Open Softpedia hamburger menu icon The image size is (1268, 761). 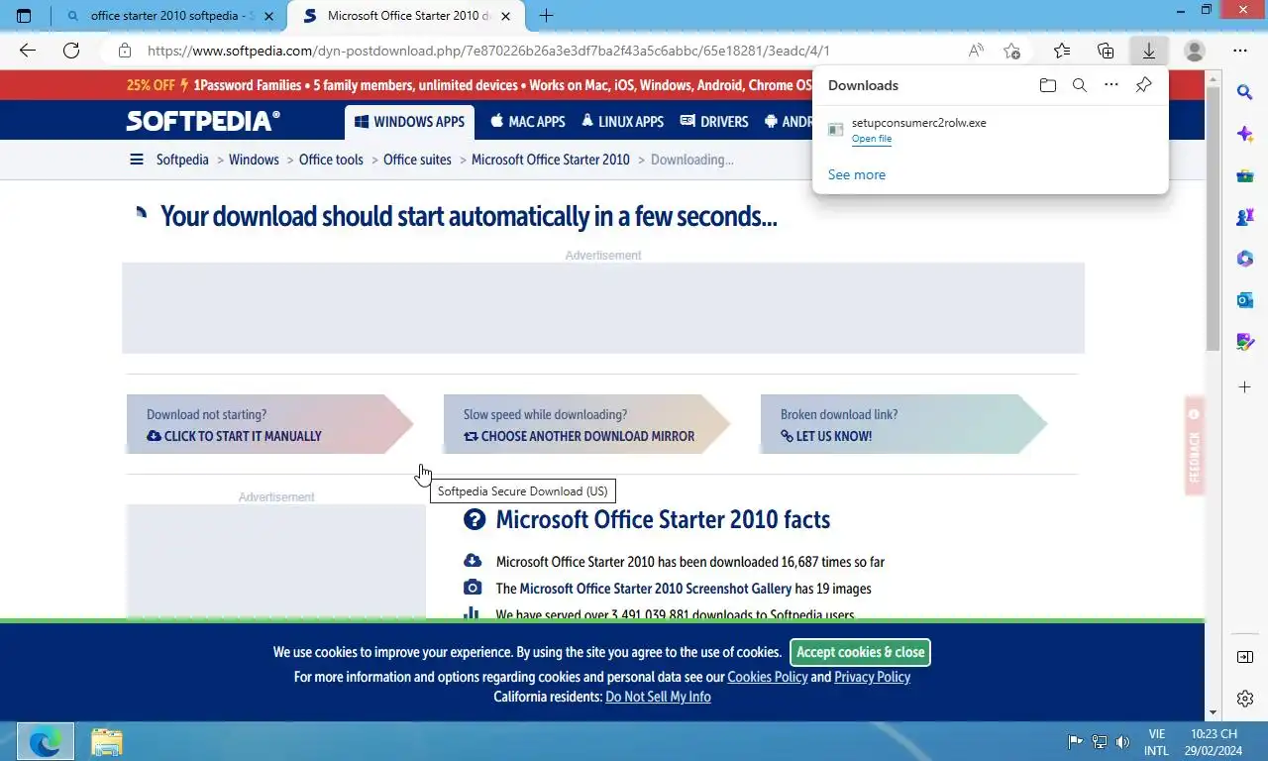tap(137, 160)
